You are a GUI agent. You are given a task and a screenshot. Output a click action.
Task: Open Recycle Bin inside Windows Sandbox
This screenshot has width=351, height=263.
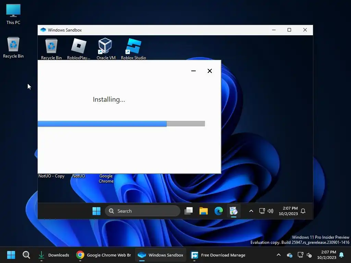point(51,49)
